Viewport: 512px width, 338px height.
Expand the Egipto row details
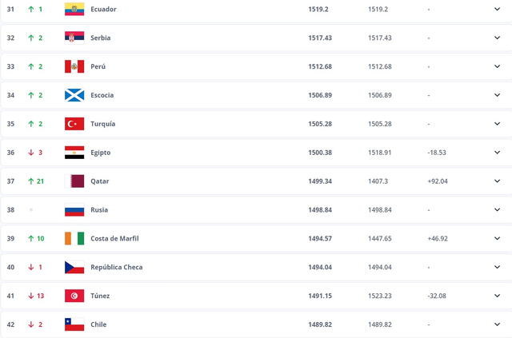(x=498, y=153)
